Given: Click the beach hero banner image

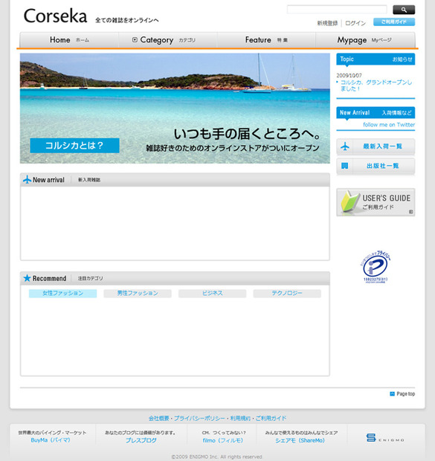Looking at the screenshot, I should click(x=175, y=109).
